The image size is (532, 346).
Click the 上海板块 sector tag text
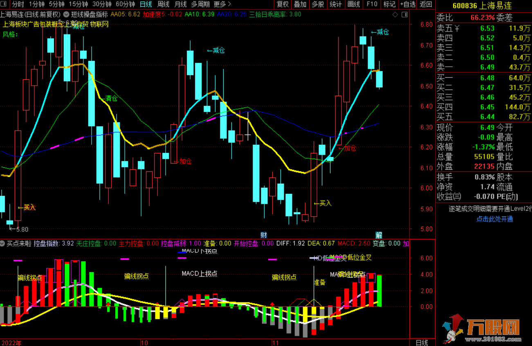tap(15, 24)
